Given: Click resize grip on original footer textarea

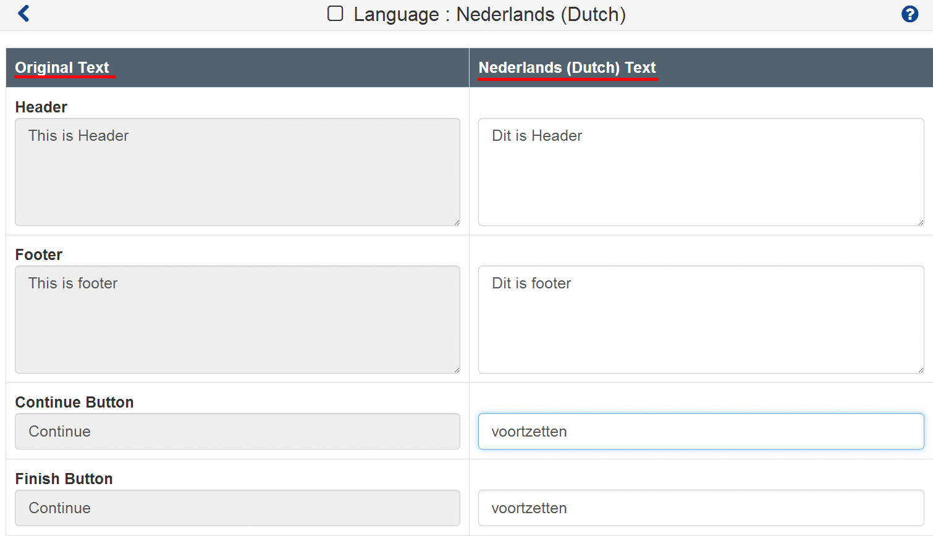Looking at the screenshot, I should click(457, 369).
